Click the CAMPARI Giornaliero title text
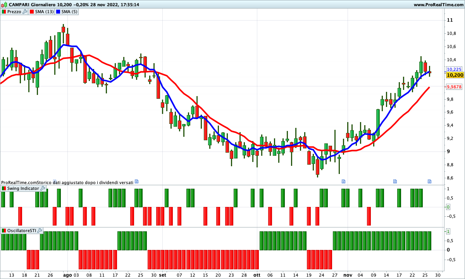Viewport: 465px width, 279px height. (31, 5)
